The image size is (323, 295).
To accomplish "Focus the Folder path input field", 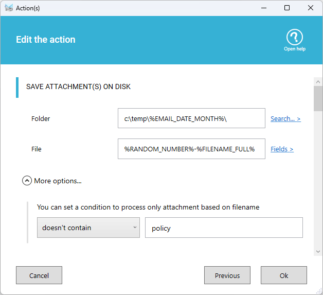I will [x=191, y=118].
